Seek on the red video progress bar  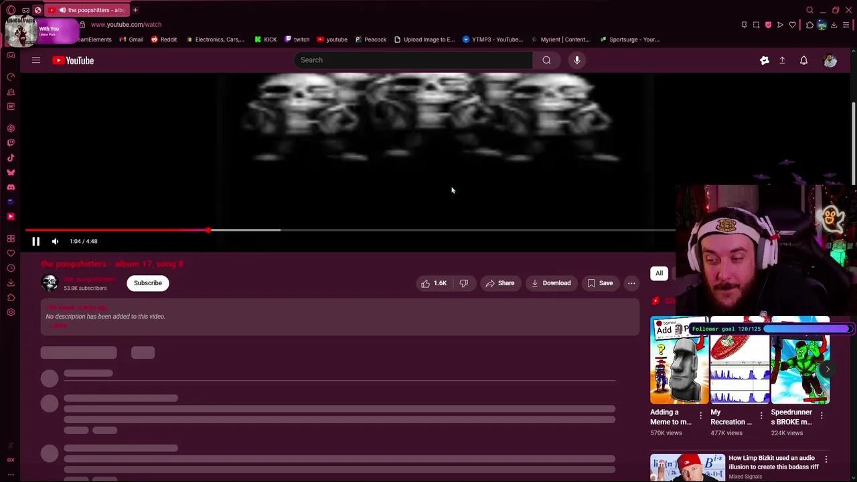[350, 230]
